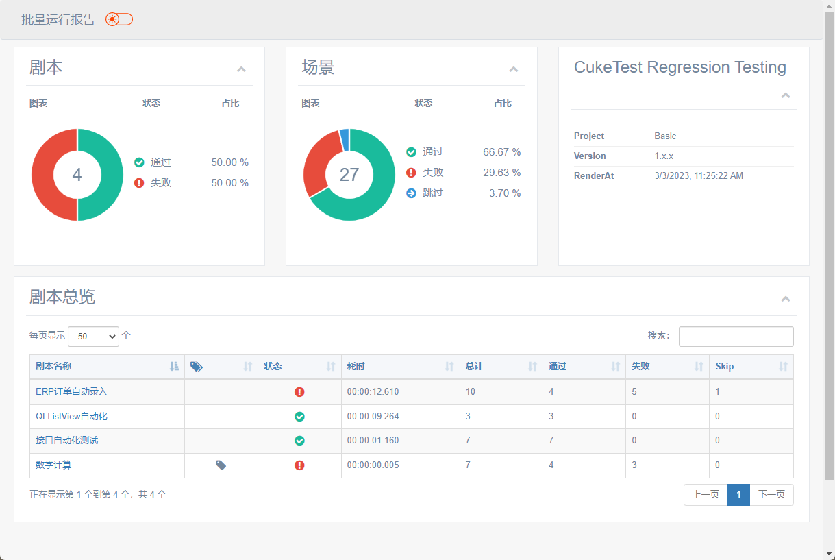The width and height of the screenshot is (835, 560).
Task: Click the blue skipped segment of 场景 donut
Action: coord(345,139)
